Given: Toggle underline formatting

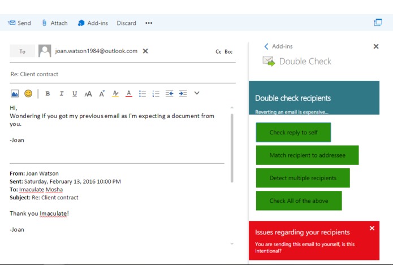Looking at the screenshot, I should (75, 94).
